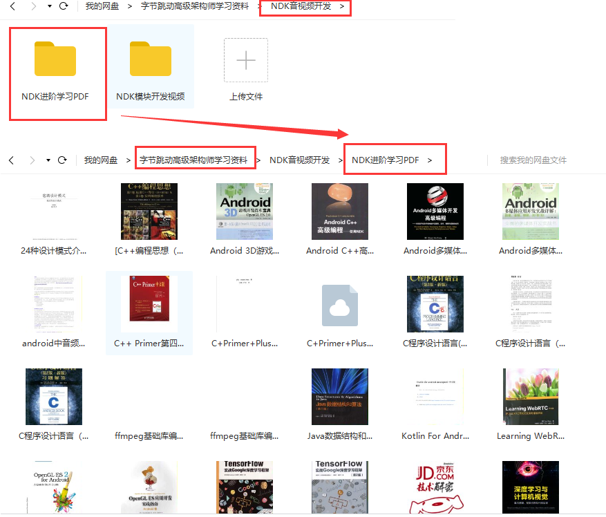Select the 深度学习与计算机视觉 book
The width and height of the screenshot is (606, 517).
(x=531, y=487)
